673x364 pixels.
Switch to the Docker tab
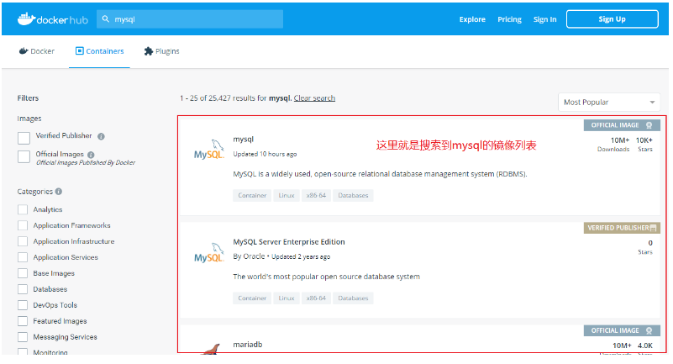36,51
